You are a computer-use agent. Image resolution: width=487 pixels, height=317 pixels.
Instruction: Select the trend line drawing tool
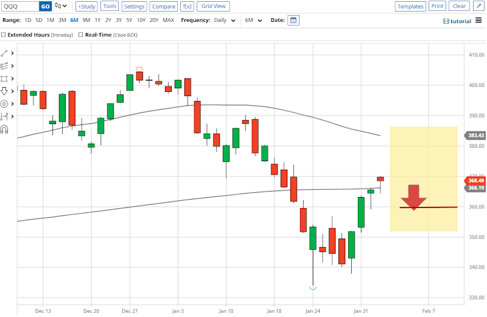click(5, 54)
